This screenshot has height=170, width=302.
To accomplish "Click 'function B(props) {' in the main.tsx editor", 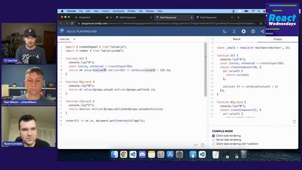I will point(80,82).
